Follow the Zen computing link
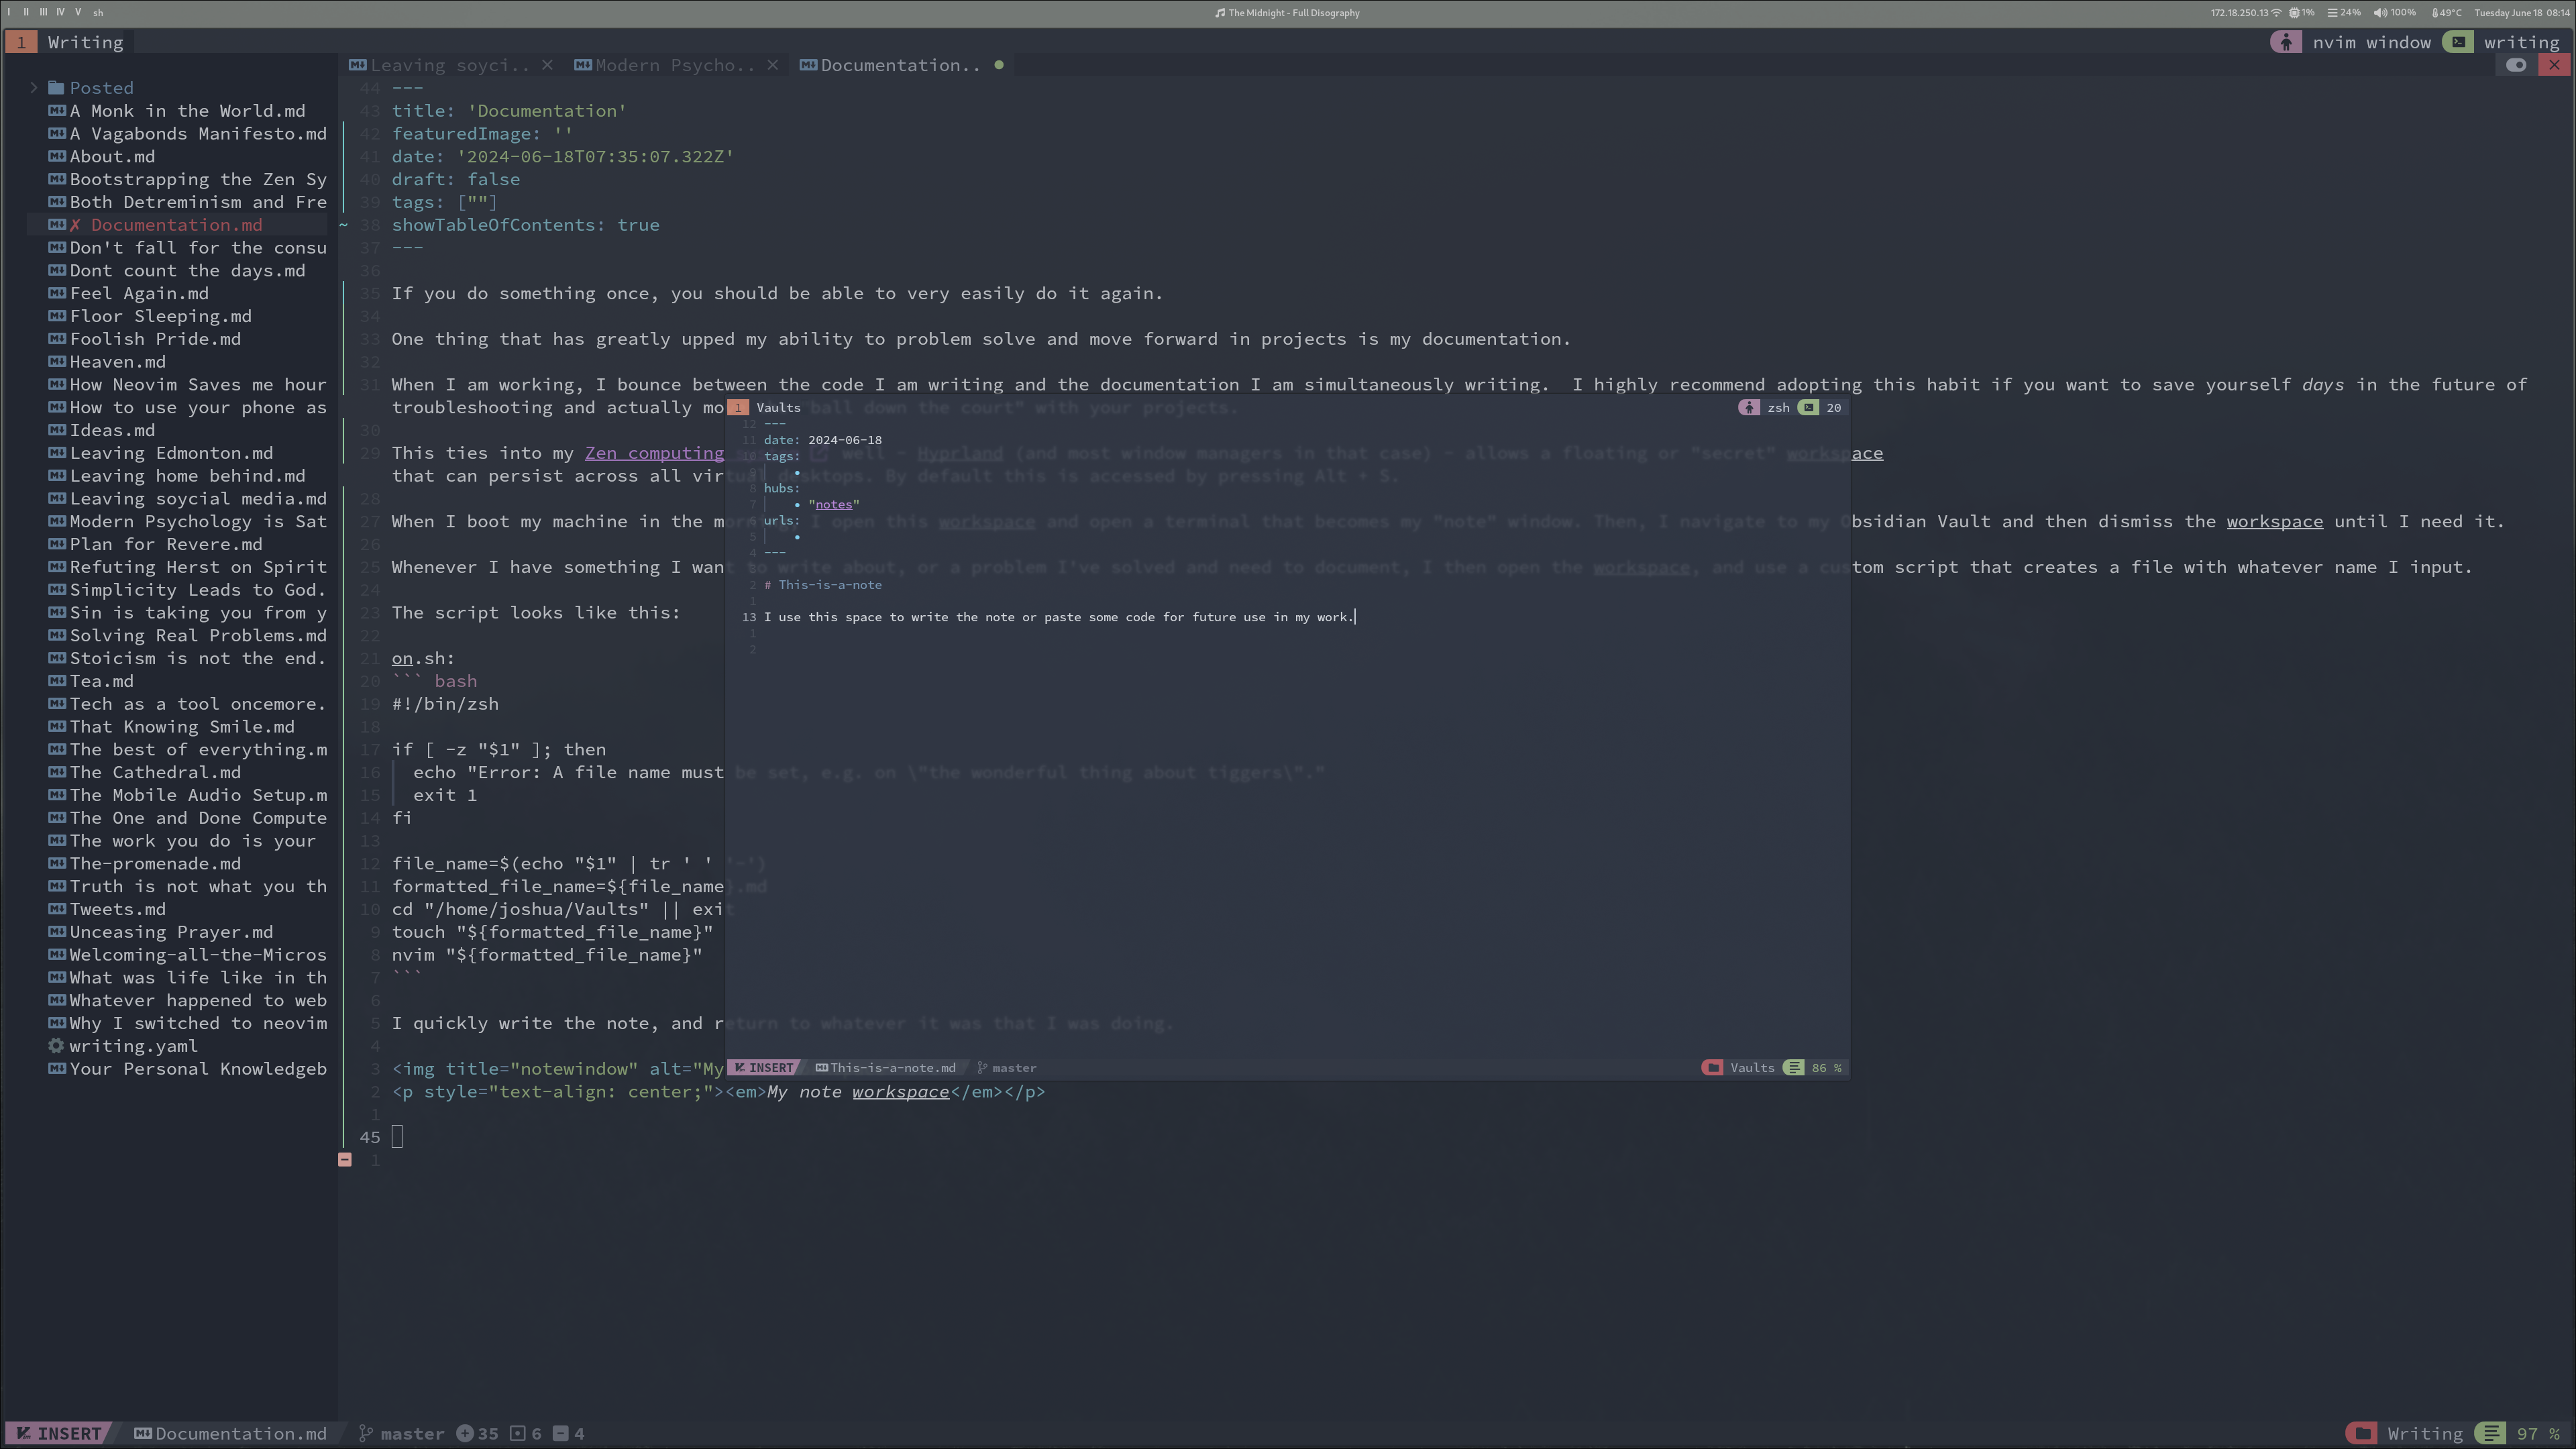This screenshot has height=1449, width=2576. coord(654,453)
